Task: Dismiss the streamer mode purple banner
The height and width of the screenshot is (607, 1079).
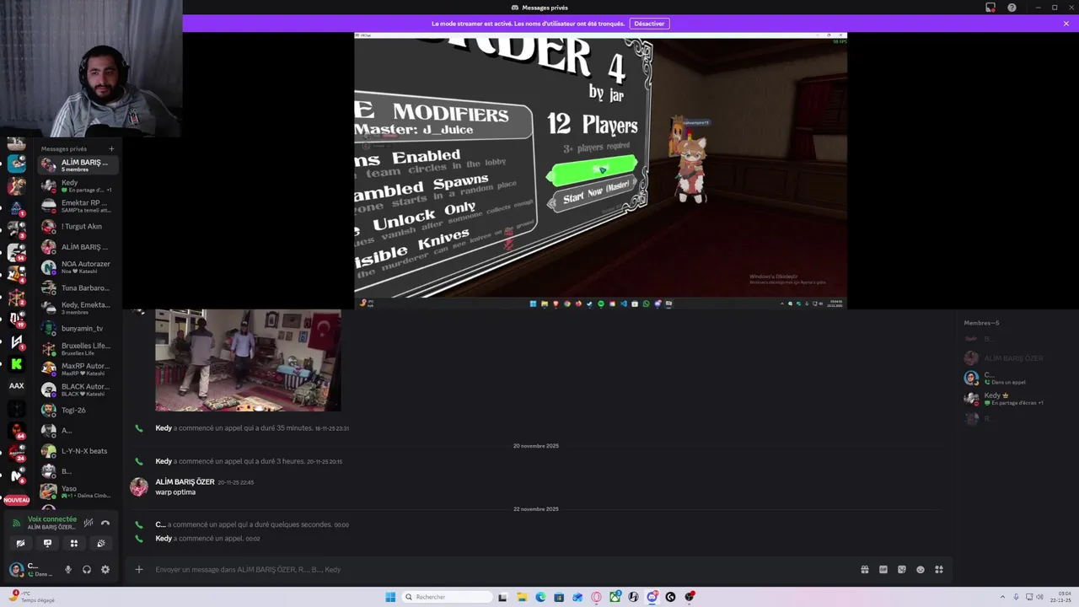Action: click(1066, 24)
